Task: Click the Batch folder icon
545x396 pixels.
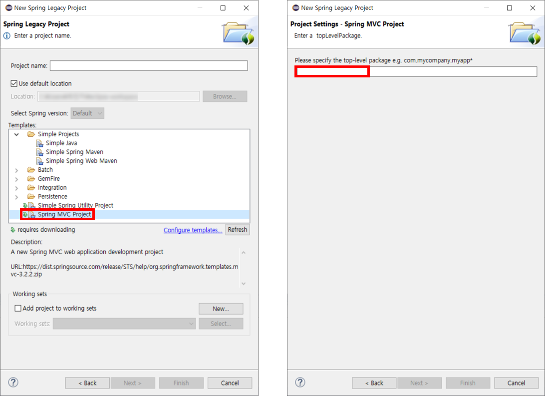Action: click(31, 170)
